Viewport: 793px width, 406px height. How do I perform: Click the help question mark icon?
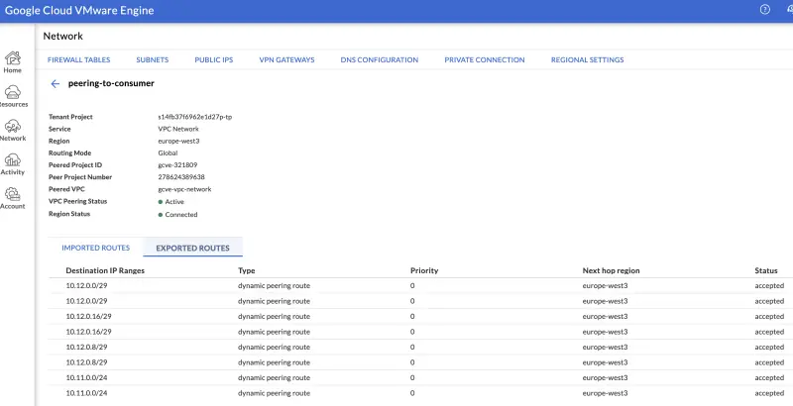(x=764, y=10)
